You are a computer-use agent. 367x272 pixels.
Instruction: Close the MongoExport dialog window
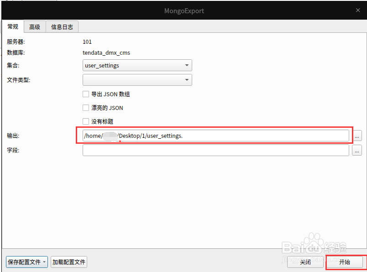pos(358,10)
